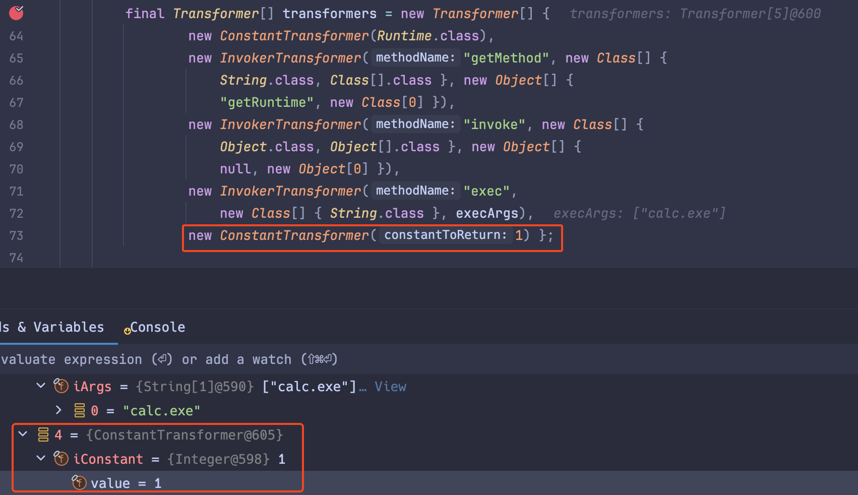The width and height of the screenshot is (858, 495).
Task: Click the verified breakpoint icon near line 63
Action: pos(16,13)
